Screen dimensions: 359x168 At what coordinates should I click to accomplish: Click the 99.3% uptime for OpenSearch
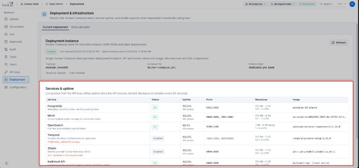click(x=187, y=125)
